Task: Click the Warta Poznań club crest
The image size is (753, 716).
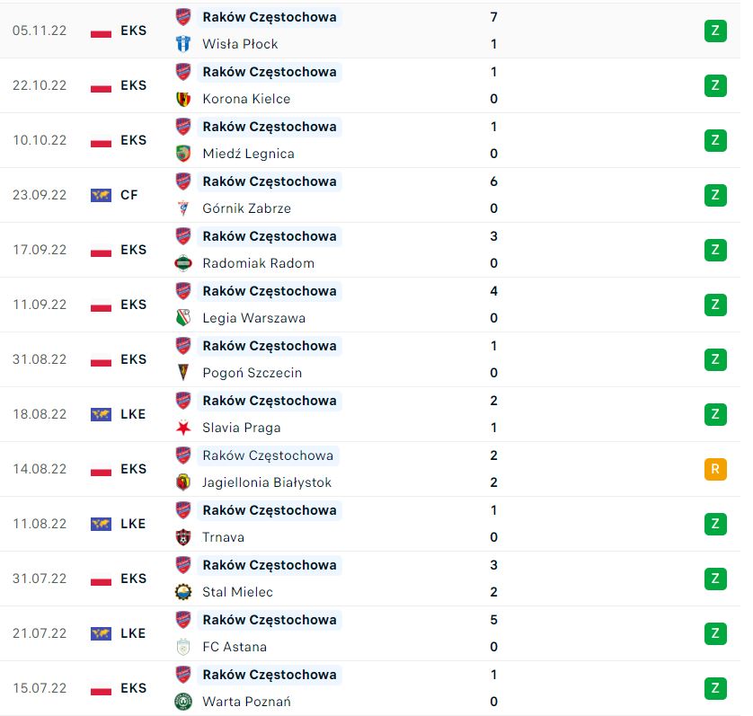Action: coord(183,701)
